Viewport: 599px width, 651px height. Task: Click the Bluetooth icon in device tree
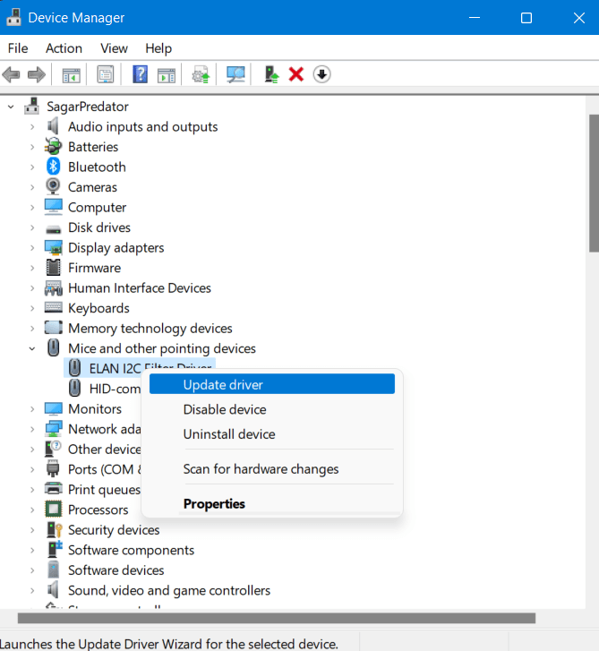coord(54,167)
